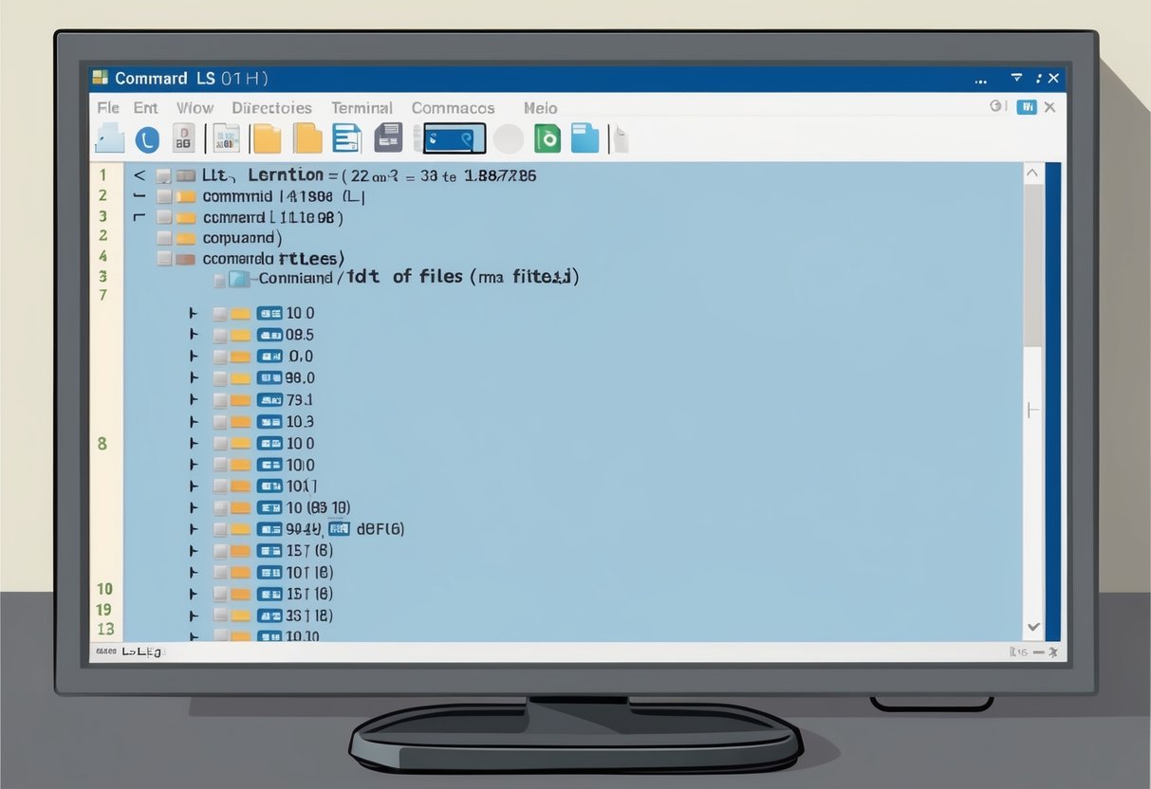The image size is (1151, 789).
Task: Select the Terminal screen icon in the toolbar
Action: pos(454,138)
